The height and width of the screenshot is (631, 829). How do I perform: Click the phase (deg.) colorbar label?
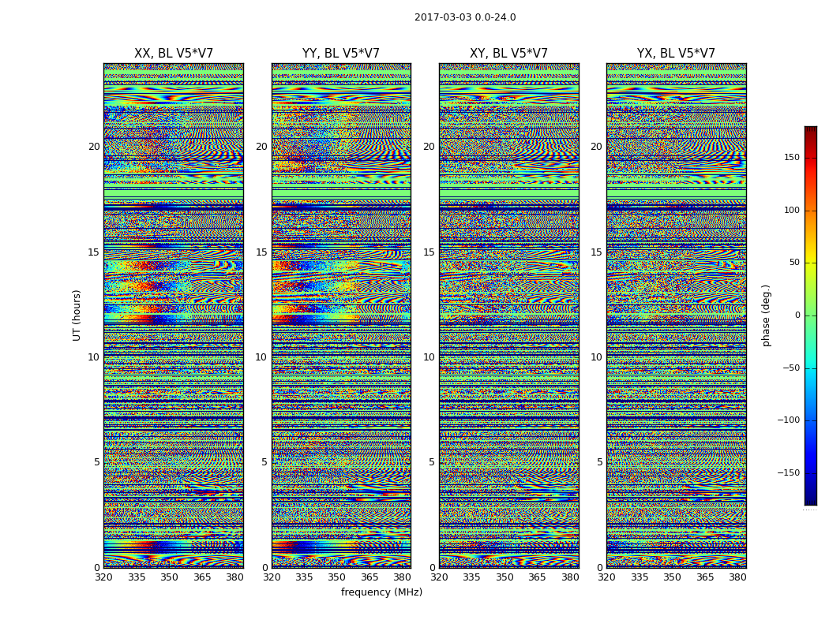click(x=766, y=315)
